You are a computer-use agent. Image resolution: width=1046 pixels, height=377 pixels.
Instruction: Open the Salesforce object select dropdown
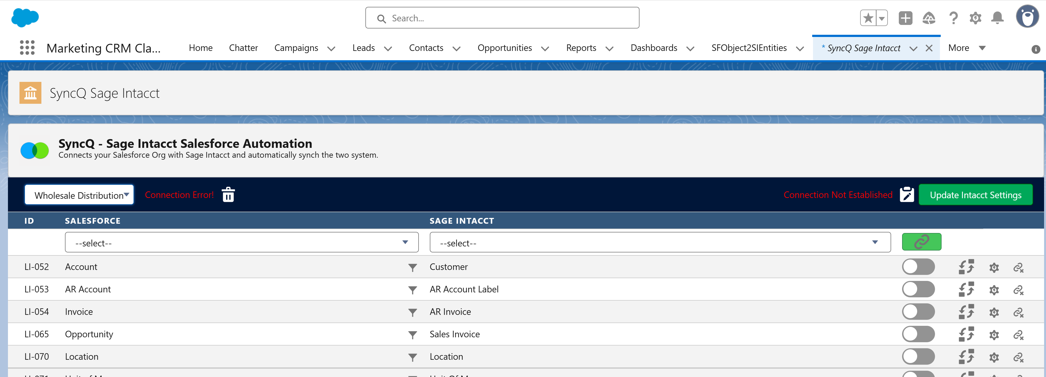point(241,242)
